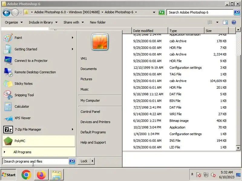Show hidden tray icons arrow
The width and height of the screenshot is (242, 181).
[x=192, y=174]
